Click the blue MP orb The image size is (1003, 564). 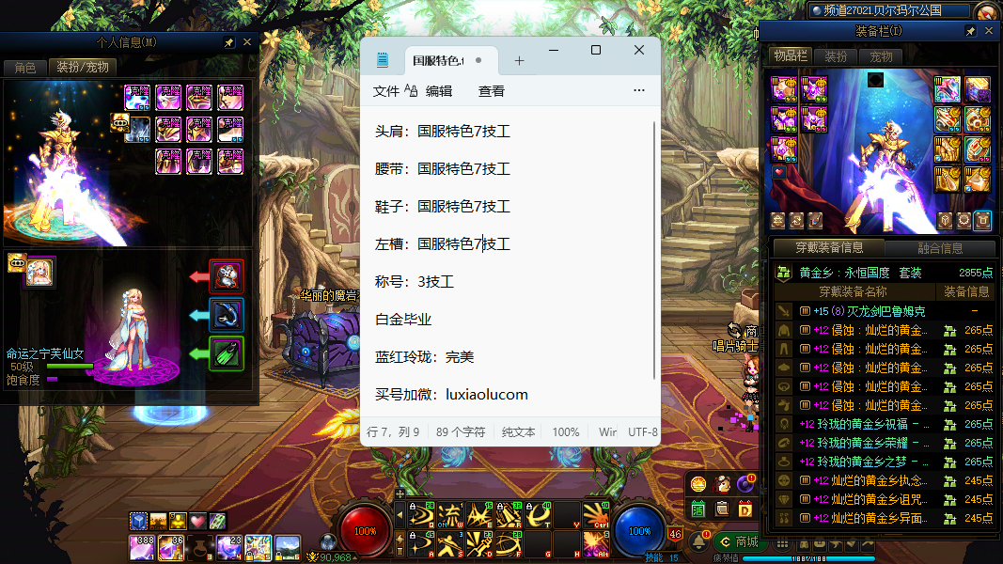pyautogui.click(x=639, y=530)
